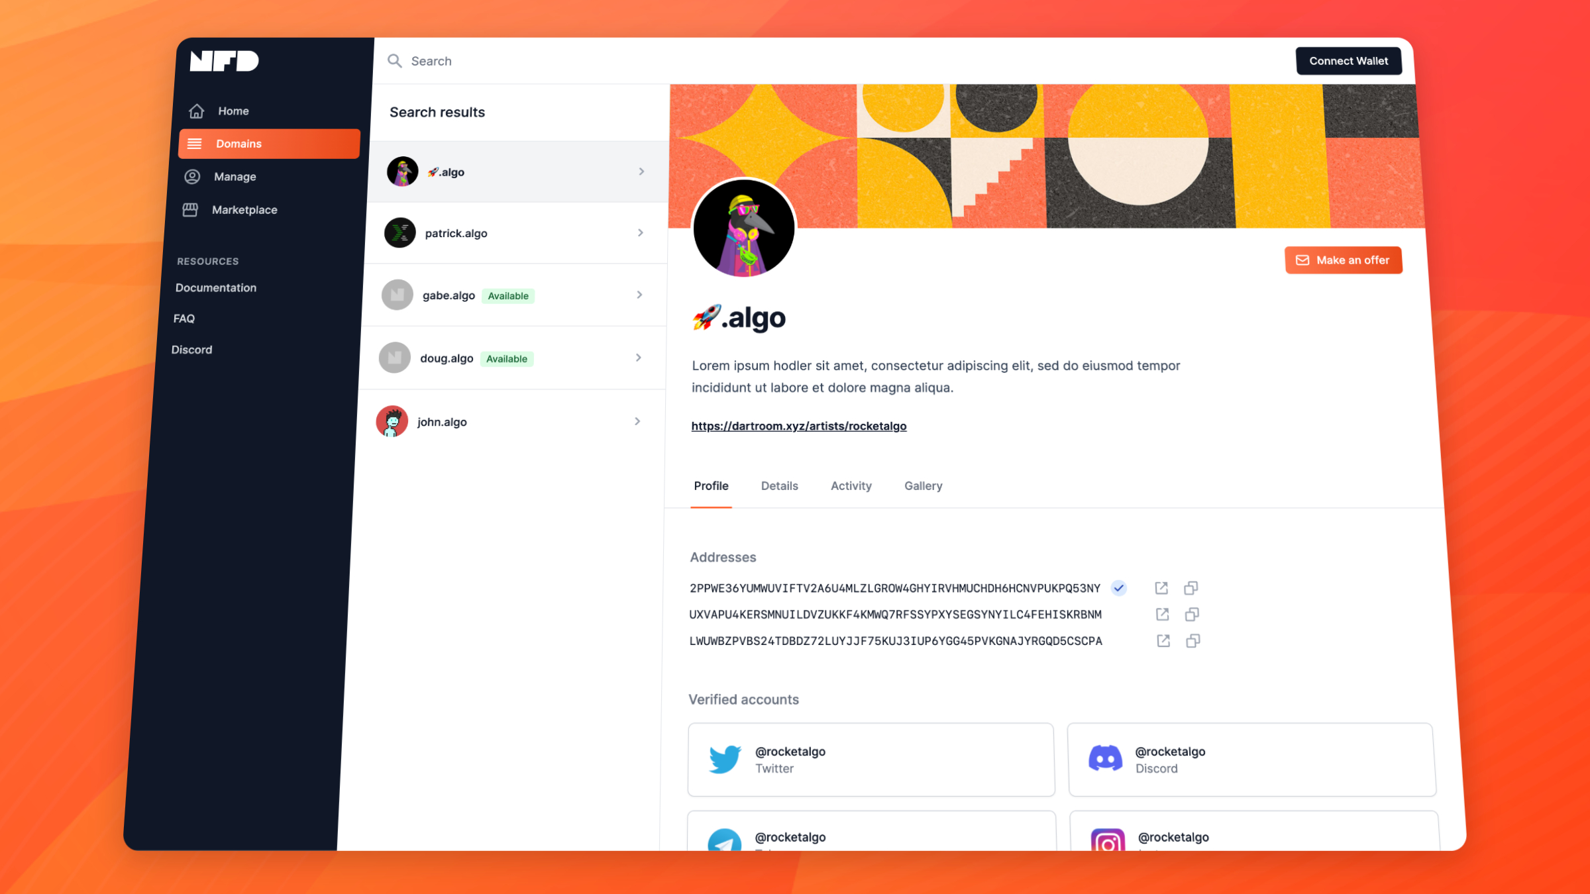Image resolution: width=1590 pixels, height=894 pixels.
Task: Expand the patrick.algo search result row
Action: [x=640, y=232]
